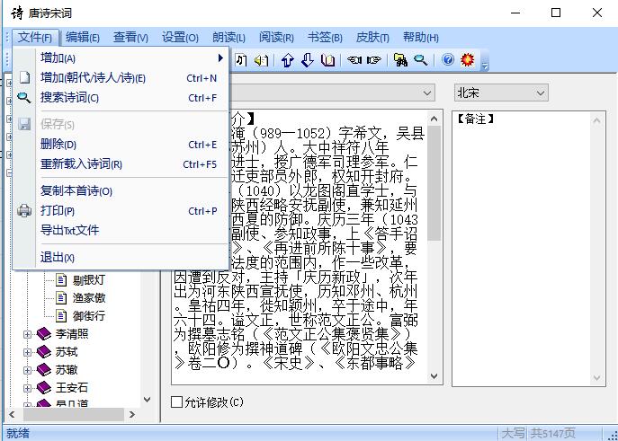Expand the 王安石 tree node

coord(27,388)
